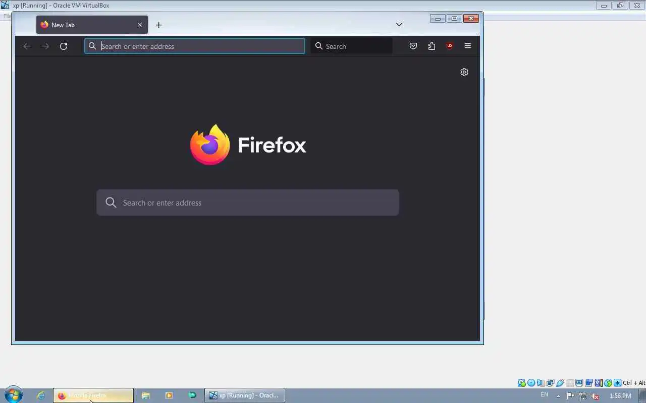Click the VirtualBox shared folders indicator
The width and height of the screenshot is (646, 403).
[570, 383]
